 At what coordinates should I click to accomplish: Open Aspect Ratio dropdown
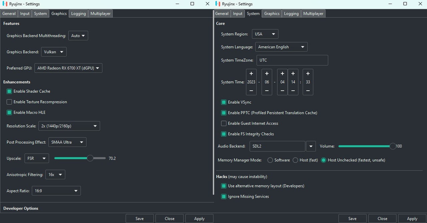click(56, 191)
